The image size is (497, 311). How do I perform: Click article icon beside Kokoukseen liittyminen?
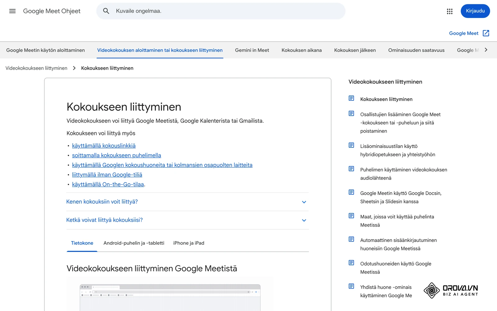[x=351, y=98]
